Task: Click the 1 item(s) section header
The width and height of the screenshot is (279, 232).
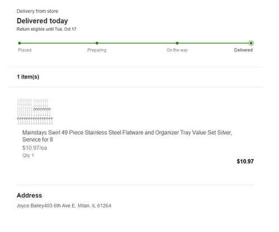Action: pos(28,77)
